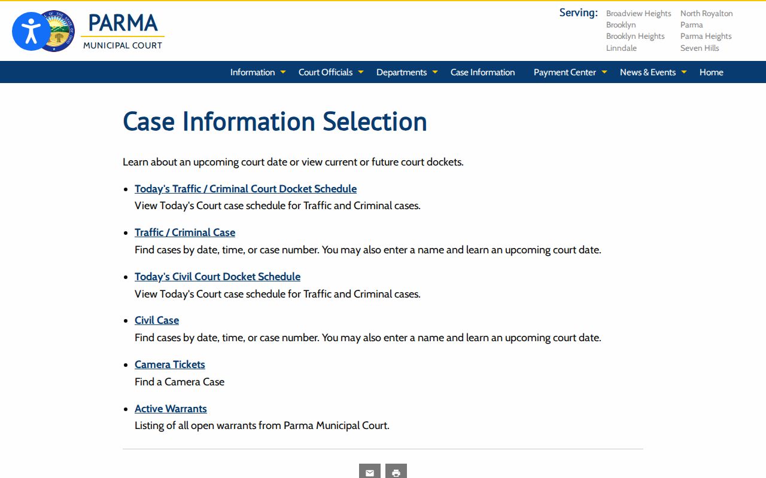Open the Departments menu
Viewport: 766px width, 478px height.
pyautogui.click(x=402, y=72)
